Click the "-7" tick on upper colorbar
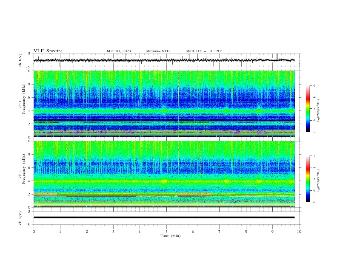 pyautogui.click(x=314, y=132)
